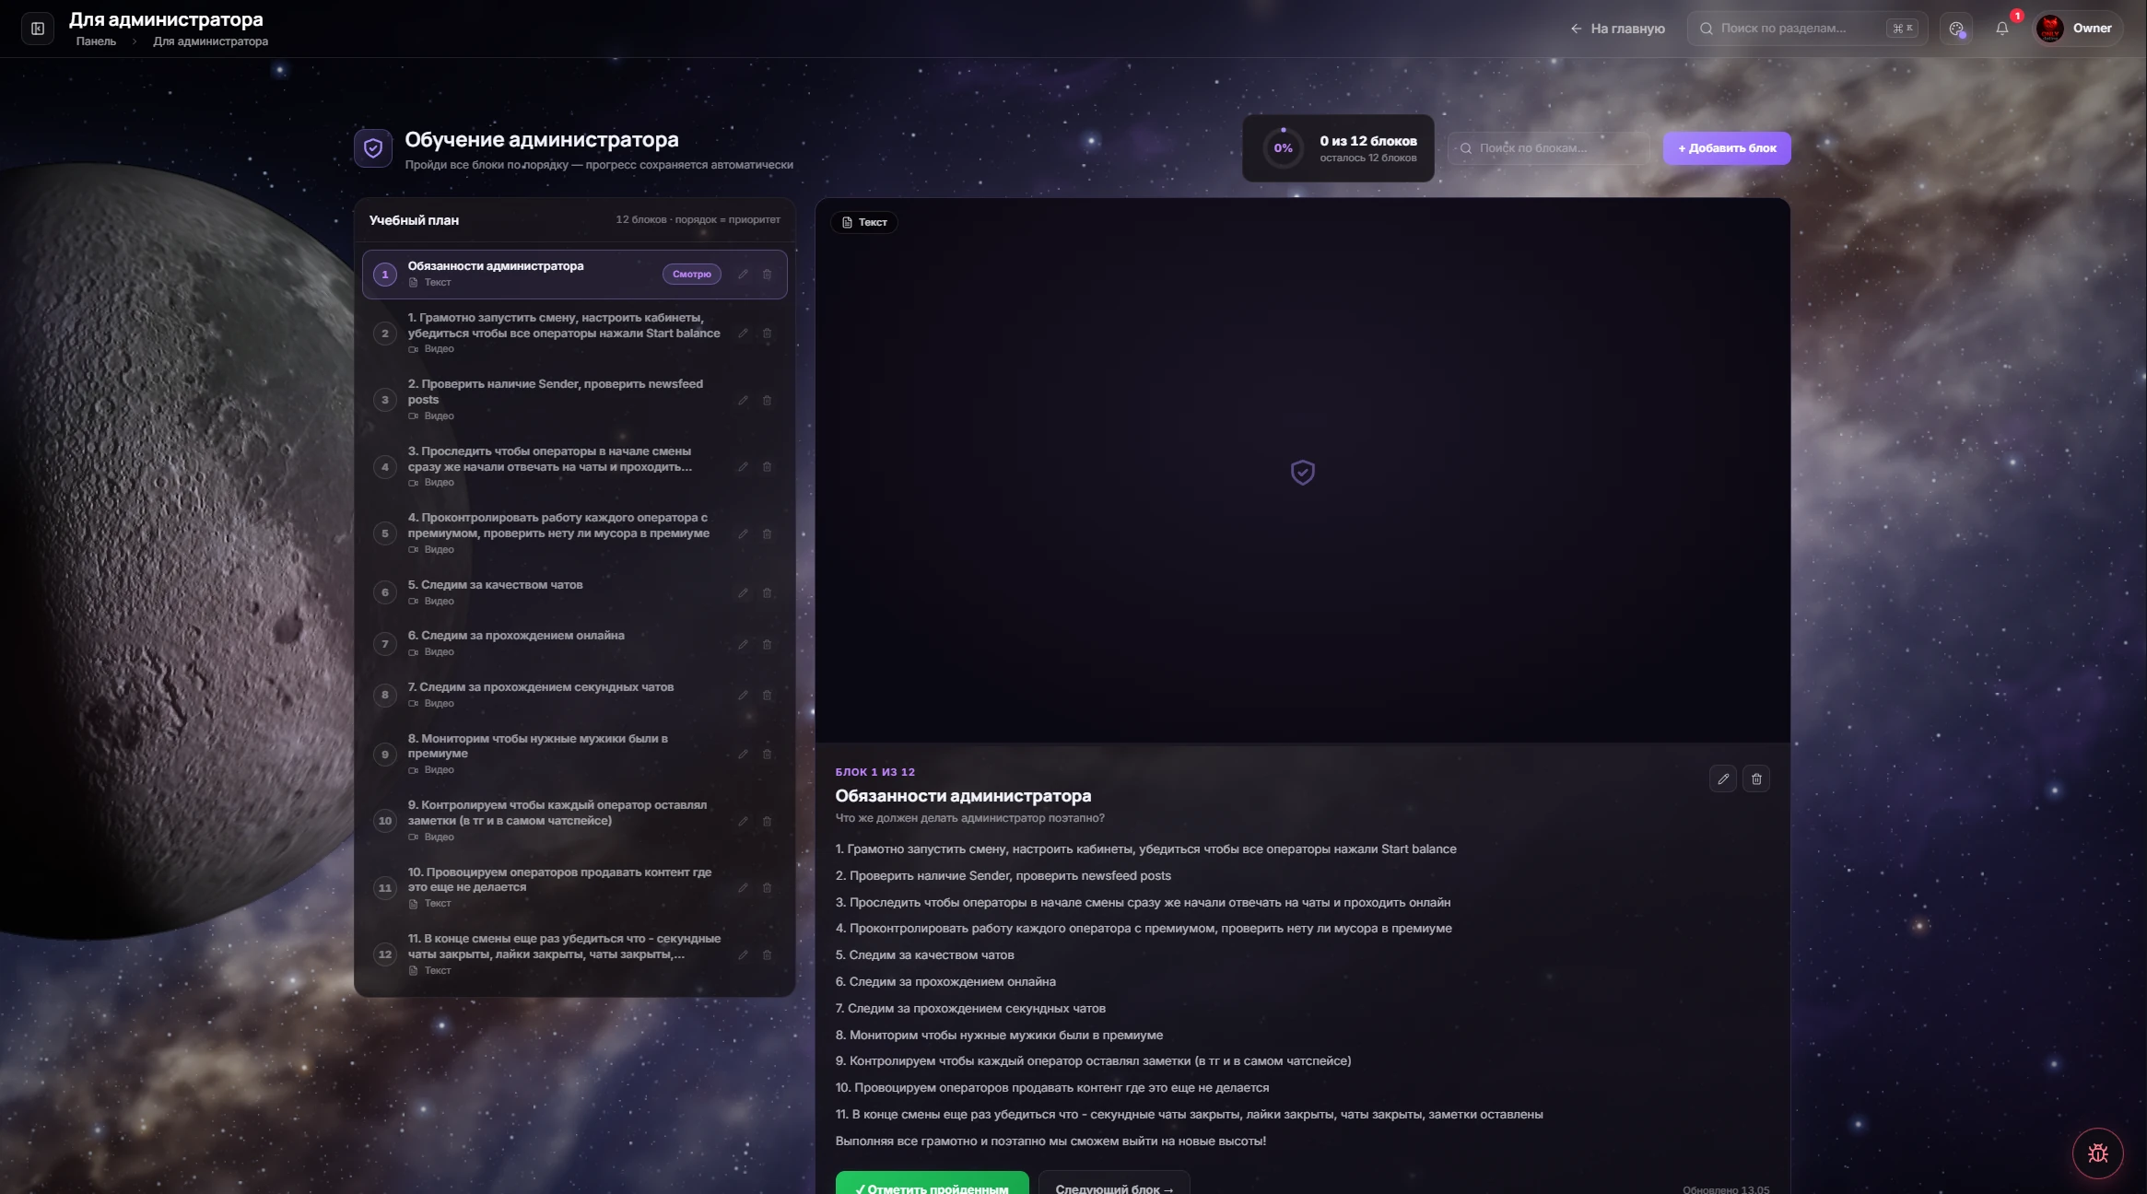
Task: Open block 3 '2. Проверить наличие Sender'
Action: [574, 400]
